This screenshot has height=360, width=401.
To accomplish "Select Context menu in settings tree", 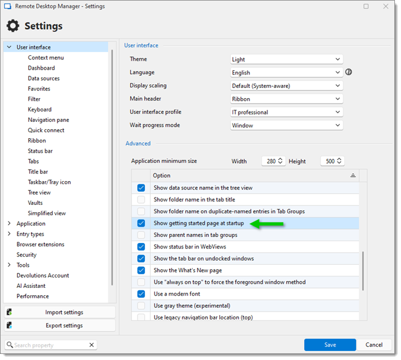I will click(x=46, y=58).
